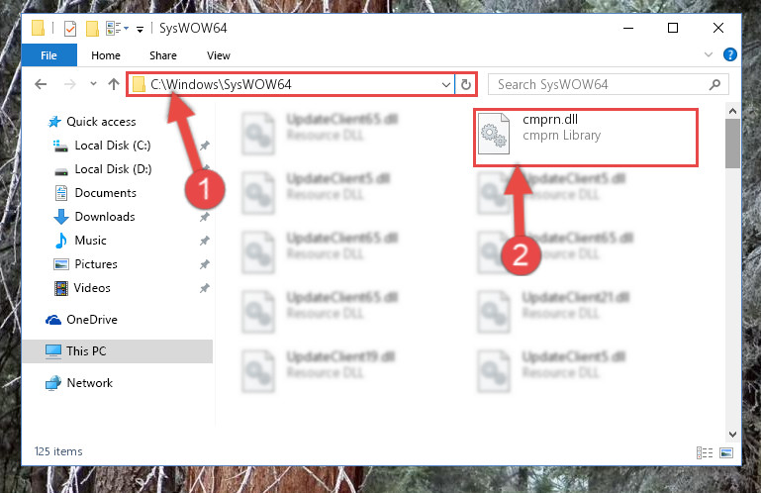Open the View ribbon tab
This screenshot has width=761, height=493.
click(x=219, y=55)
